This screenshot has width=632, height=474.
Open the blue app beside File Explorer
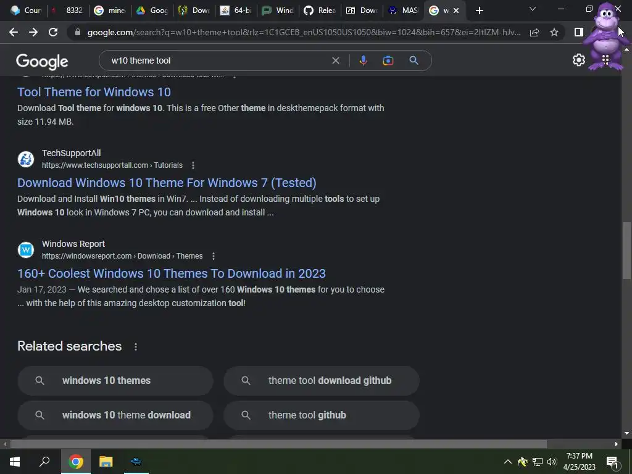tap(136, 462)
